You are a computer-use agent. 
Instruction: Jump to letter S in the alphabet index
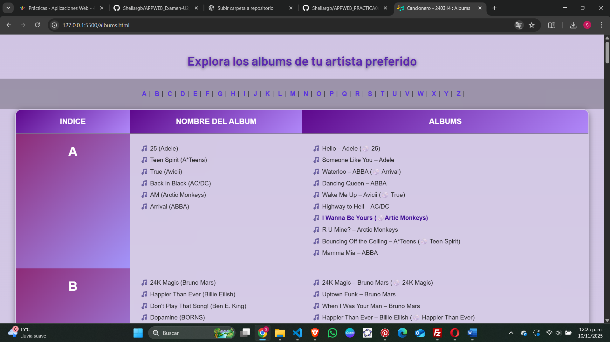[370, 94]
